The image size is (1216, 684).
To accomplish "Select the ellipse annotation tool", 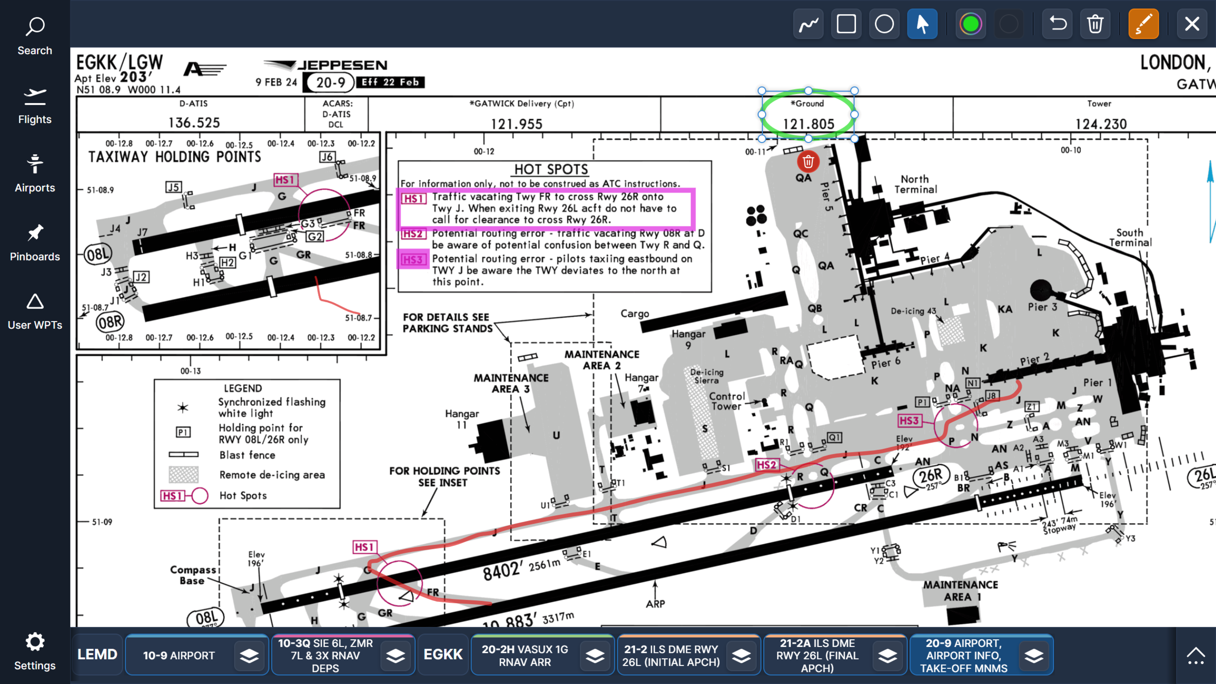I will (x=884, y=23).
